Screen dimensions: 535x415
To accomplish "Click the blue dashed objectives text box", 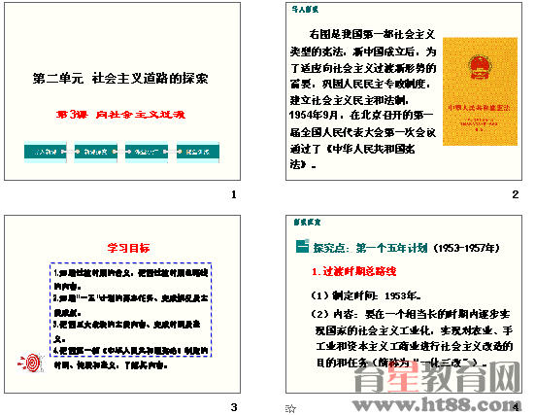I will click(x=131, y=309).
